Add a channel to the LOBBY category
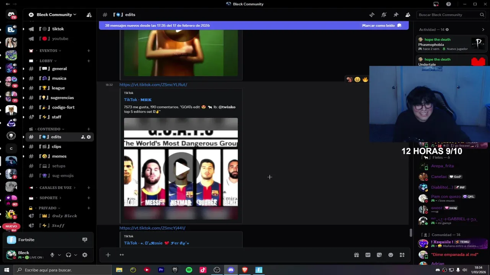 pyautogui.click(x=89, y=61)
